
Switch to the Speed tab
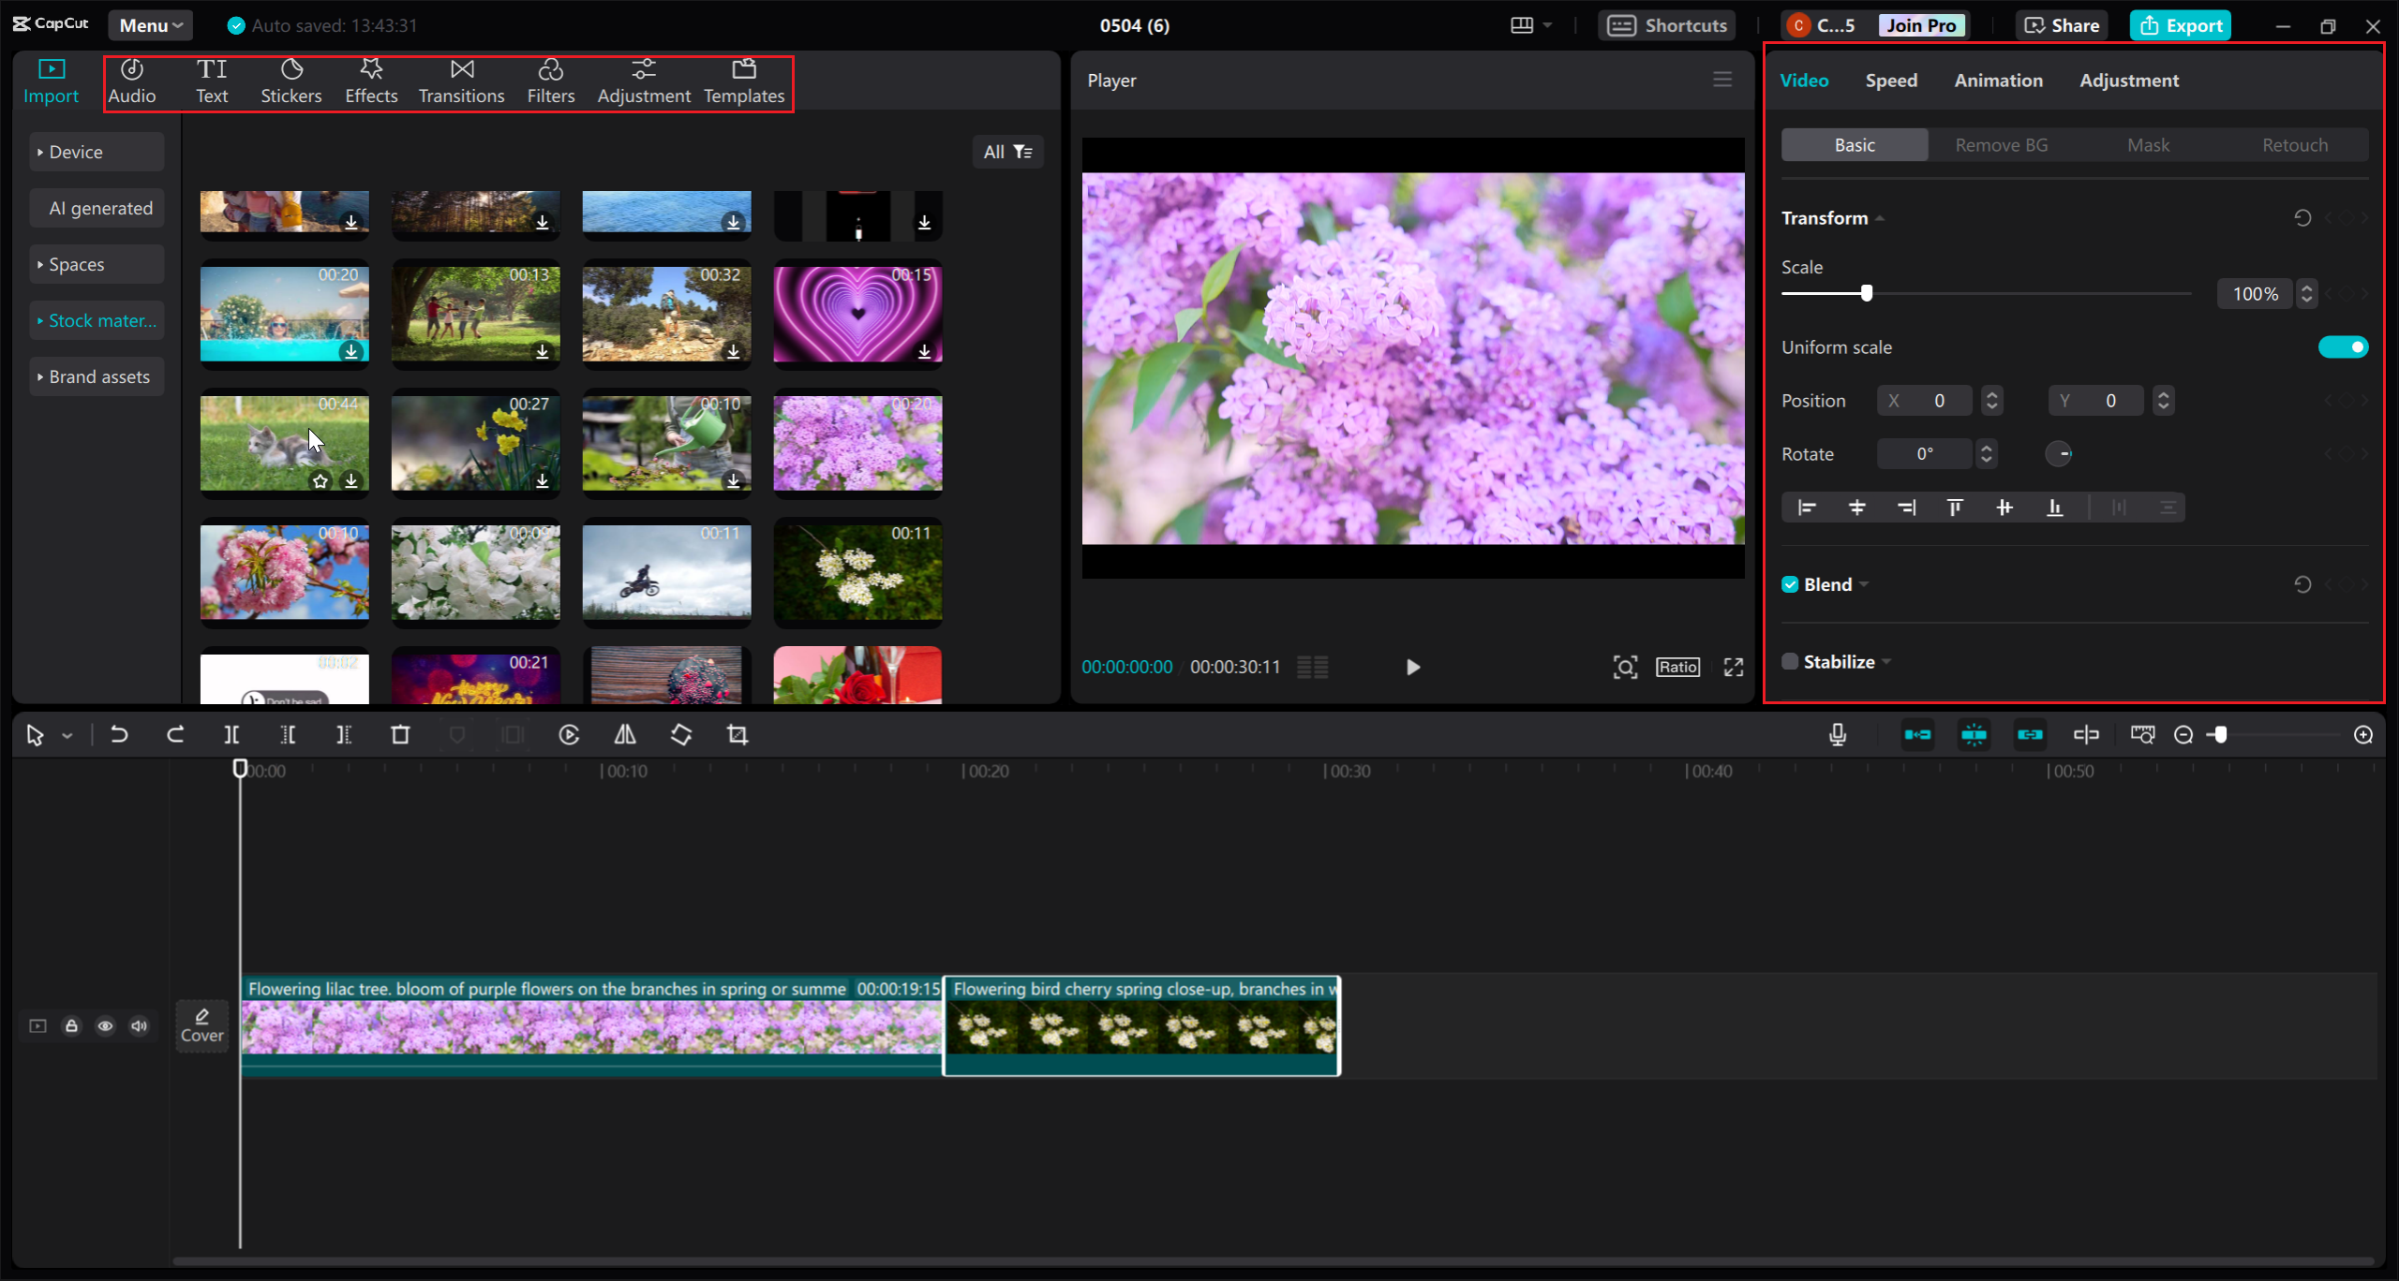click(1890, 81)
